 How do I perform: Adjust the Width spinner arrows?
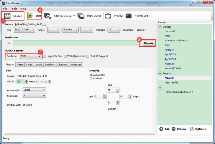point(26,82)
